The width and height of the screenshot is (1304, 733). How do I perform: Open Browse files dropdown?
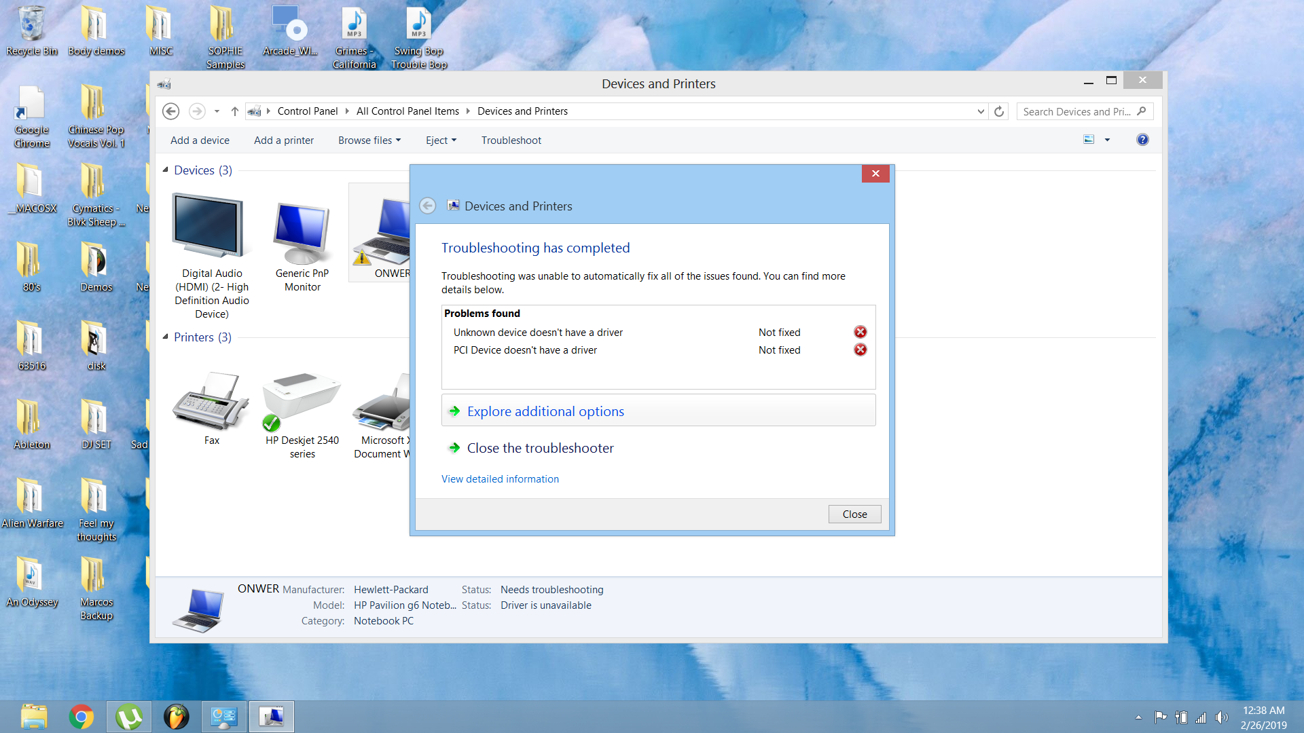(x=369, y=140)
